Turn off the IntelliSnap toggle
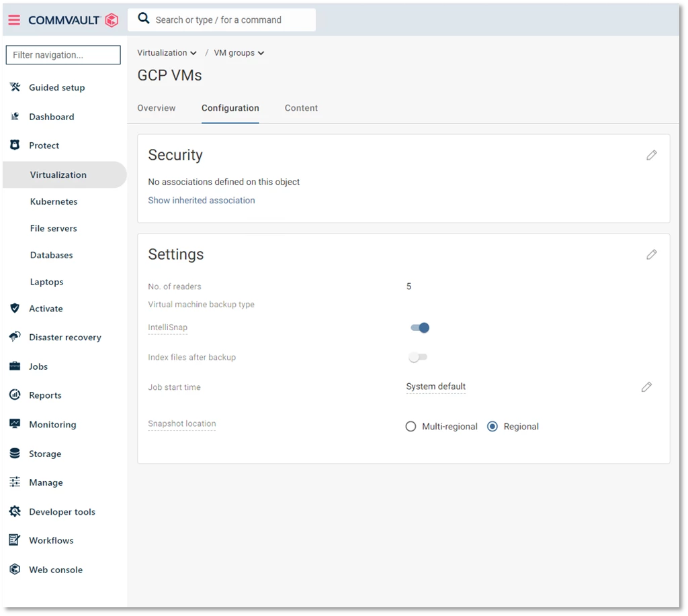 [x=420, y=327]
